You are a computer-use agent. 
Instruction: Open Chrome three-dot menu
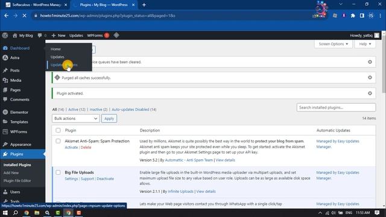click(x=380, y=16)
